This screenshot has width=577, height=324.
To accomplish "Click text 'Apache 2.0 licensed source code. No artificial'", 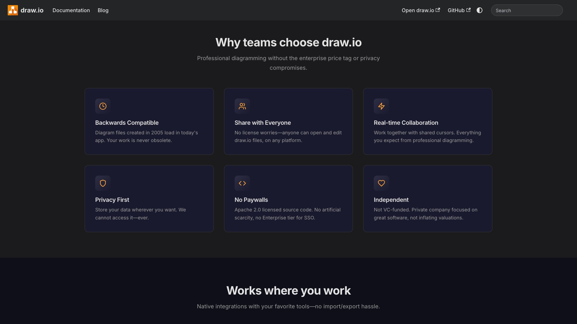I will [x=288, y=210].
